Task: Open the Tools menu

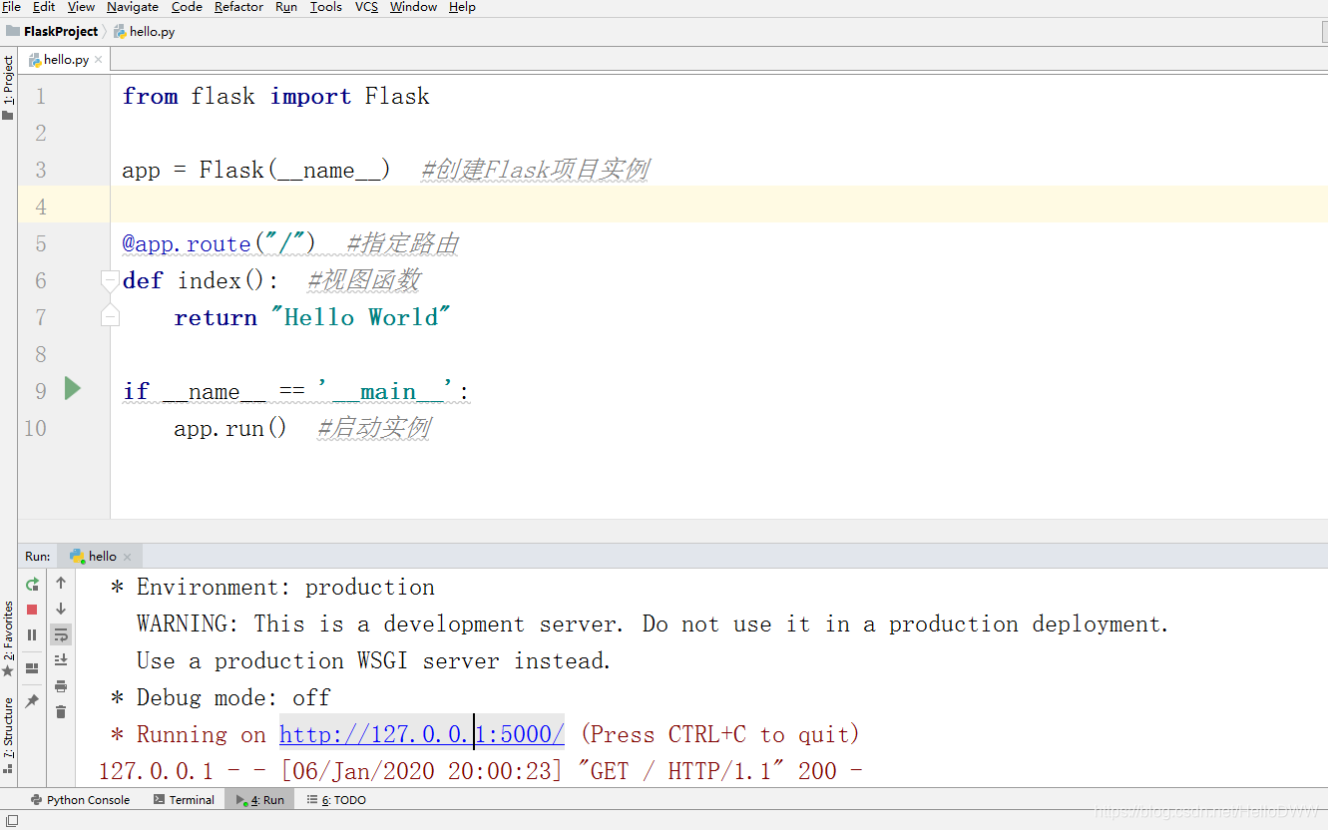Action: [x=326, y=7]
